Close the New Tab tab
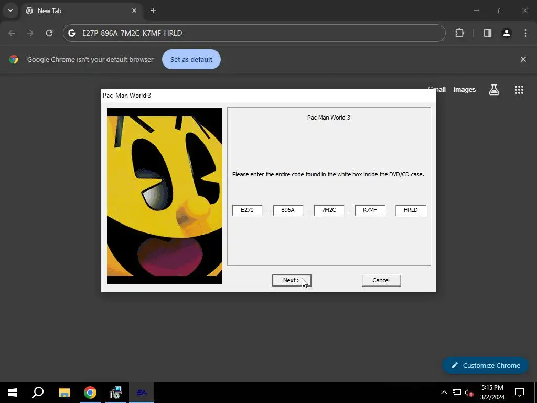Viewport: 537px width, 403px height. pyautogui.click(x=134, y=10)
